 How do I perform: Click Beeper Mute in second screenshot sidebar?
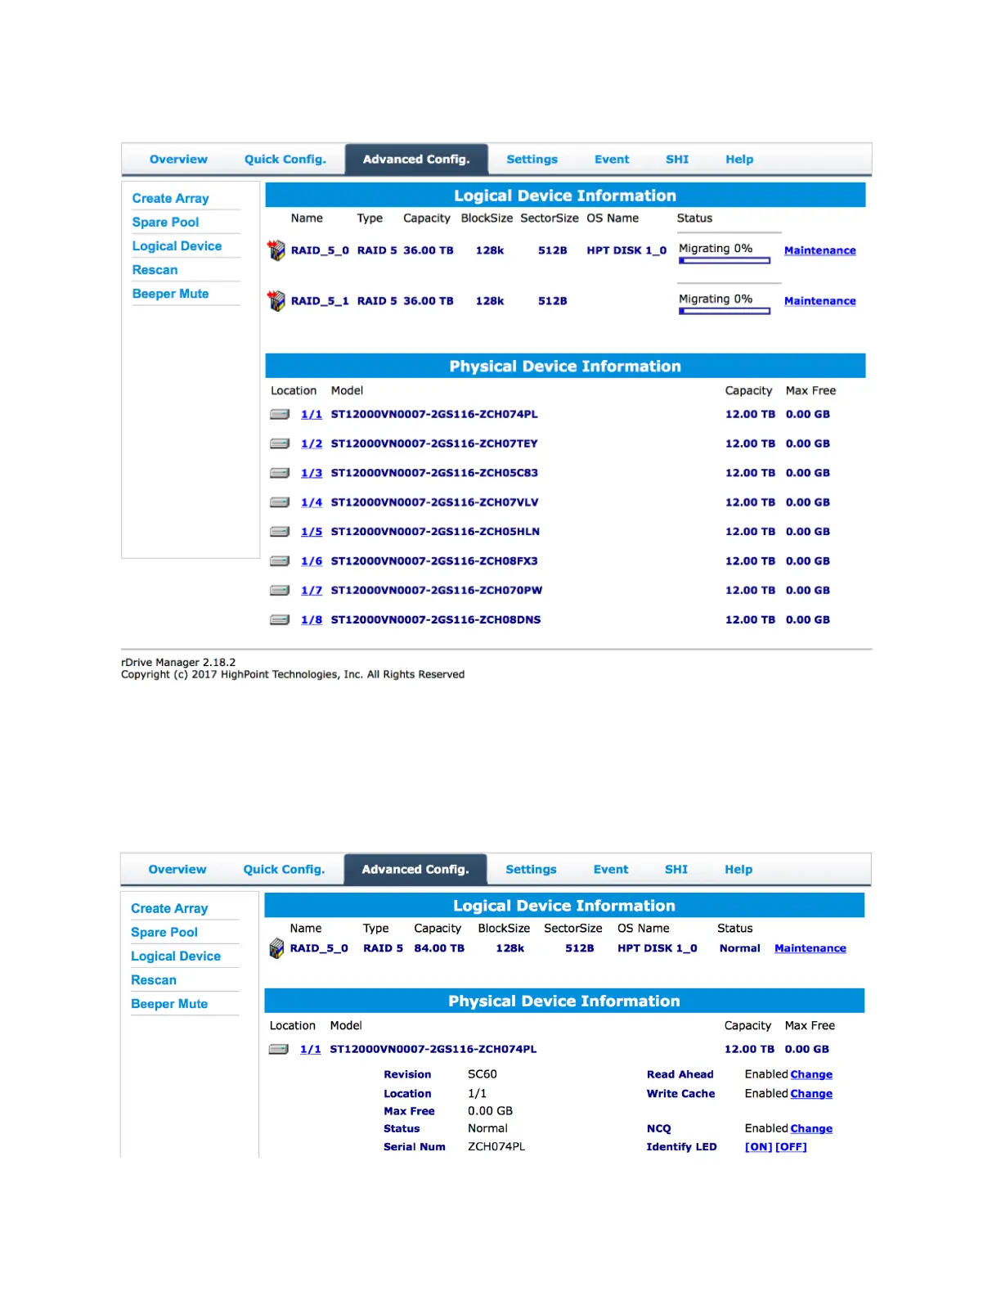point(169,1004)
